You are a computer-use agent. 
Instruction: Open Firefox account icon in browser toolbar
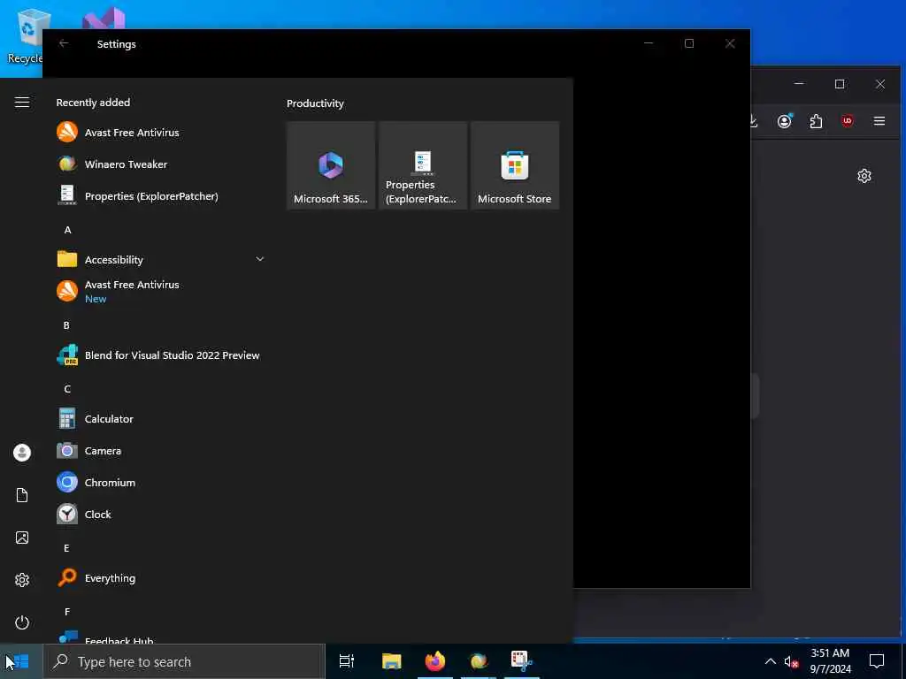(x=785, y=120)
